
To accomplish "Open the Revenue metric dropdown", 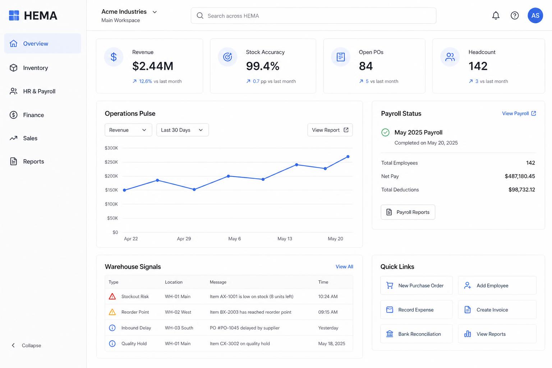I will pos(128,130).
